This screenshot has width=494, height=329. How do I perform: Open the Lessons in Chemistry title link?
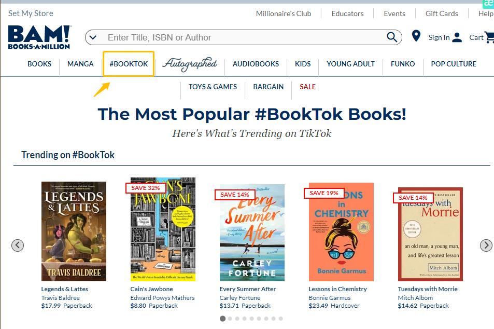point(337,289)
